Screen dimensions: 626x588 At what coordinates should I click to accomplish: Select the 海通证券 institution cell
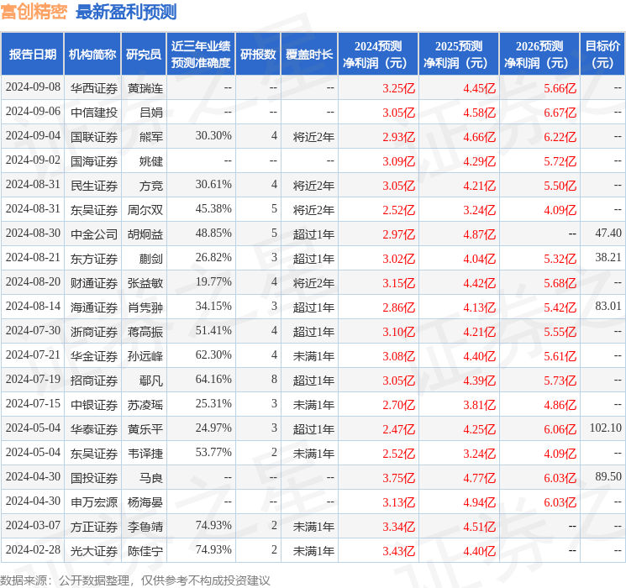click(94, 307)
